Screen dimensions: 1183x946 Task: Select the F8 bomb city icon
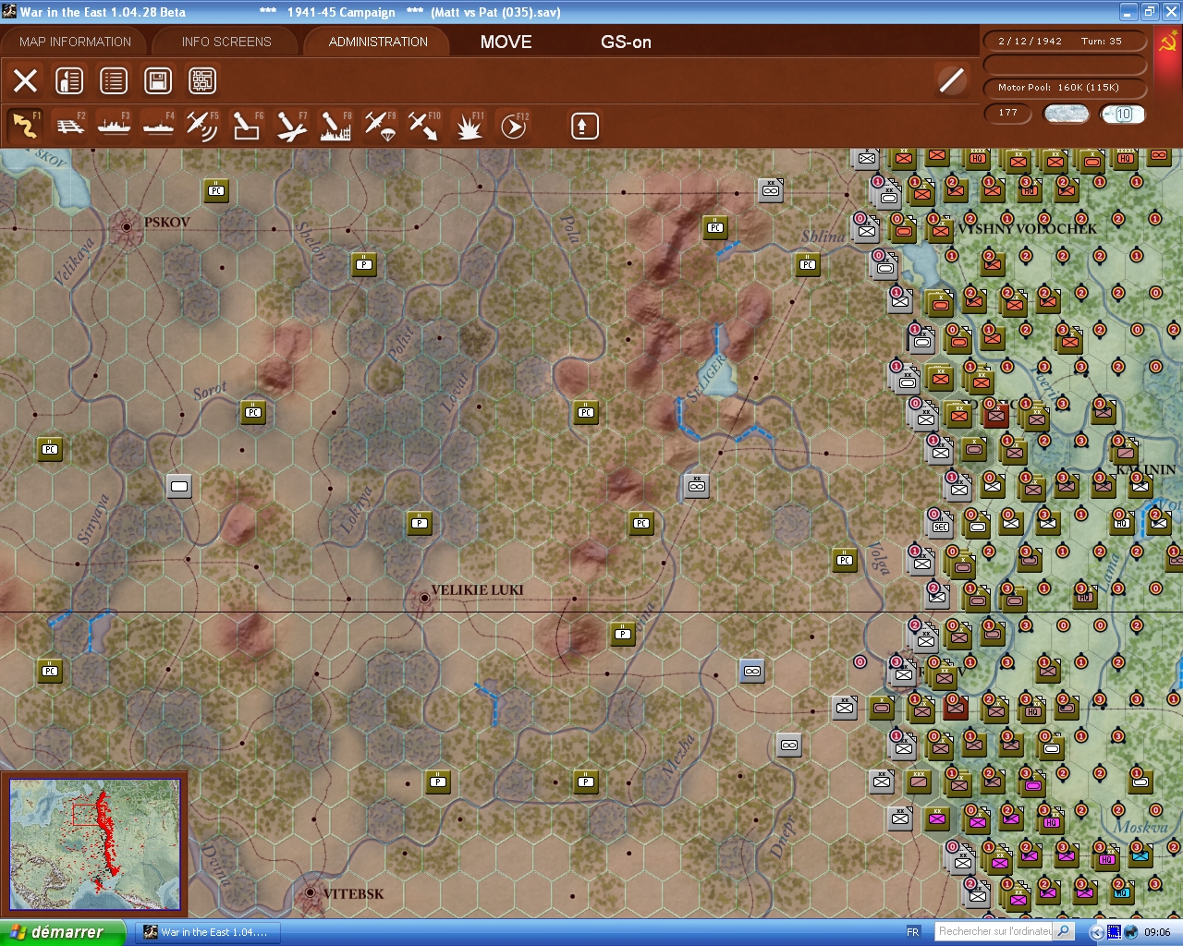[x=335, y=126]
